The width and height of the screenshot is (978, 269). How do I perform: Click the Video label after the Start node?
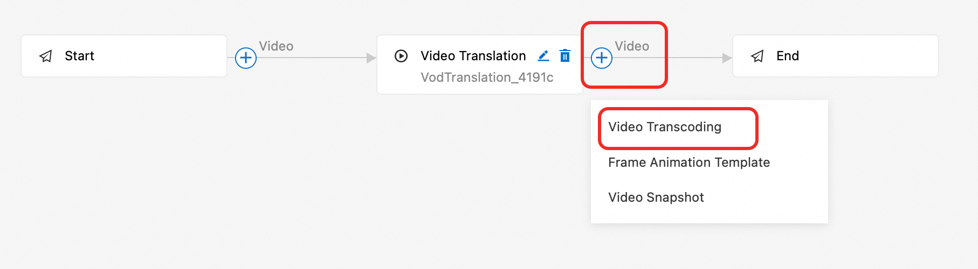coord(276,46)
